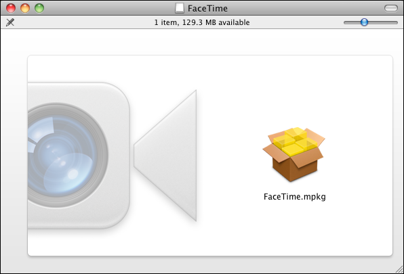Toggle the toolbar with the pill-shaped button
Screen dimensions: 404x274
pos(391,8)
